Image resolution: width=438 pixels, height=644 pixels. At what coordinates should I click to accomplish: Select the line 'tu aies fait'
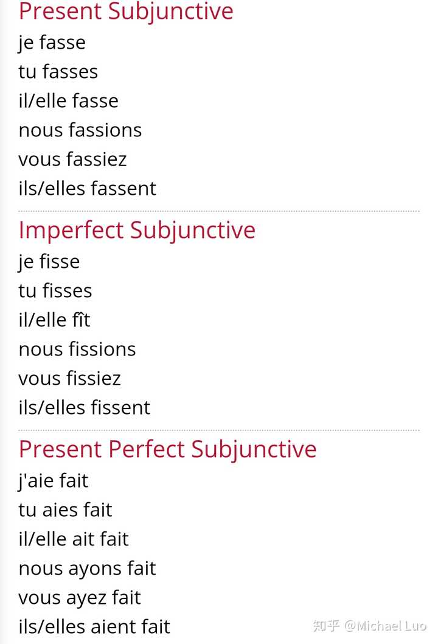point(65,510)
